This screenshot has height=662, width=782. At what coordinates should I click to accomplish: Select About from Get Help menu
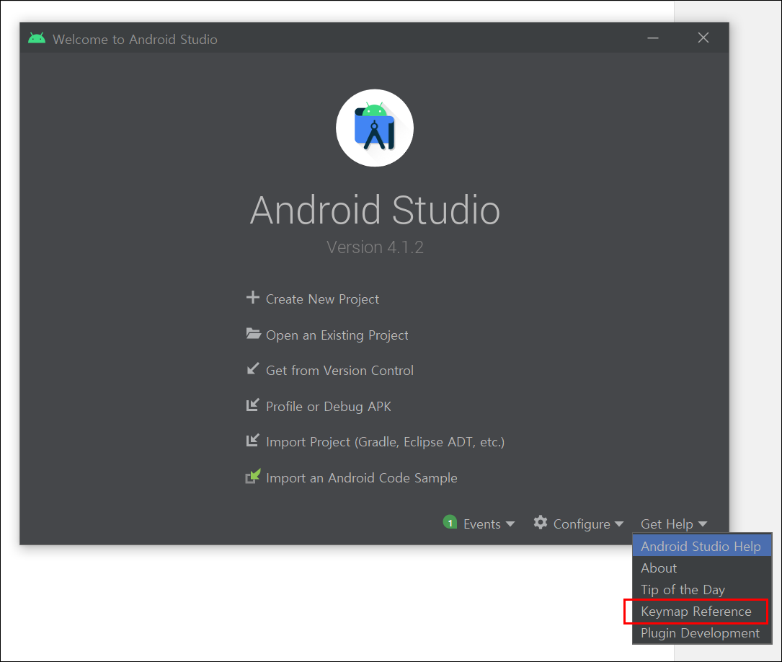point(702,568)
